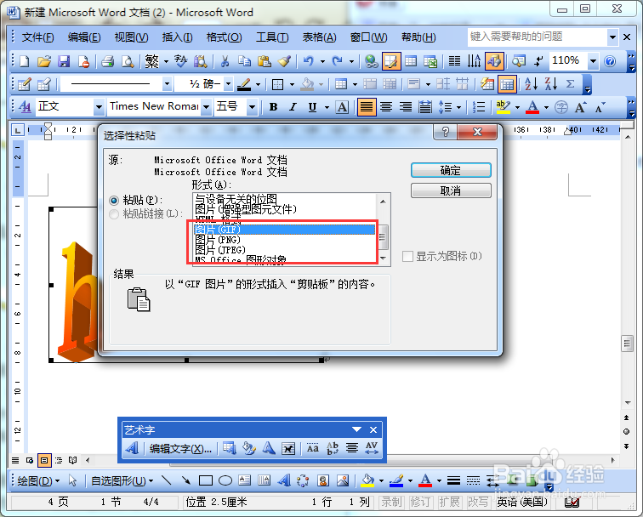
Task: Open the Times New Roman font dropdown
Action: pos(207,107)
